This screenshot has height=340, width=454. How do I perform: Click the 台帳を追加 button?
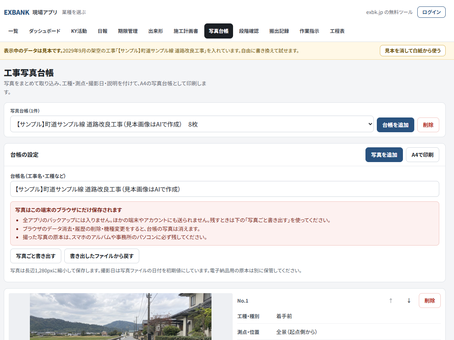pyautogui.click(x=395, y=125)
